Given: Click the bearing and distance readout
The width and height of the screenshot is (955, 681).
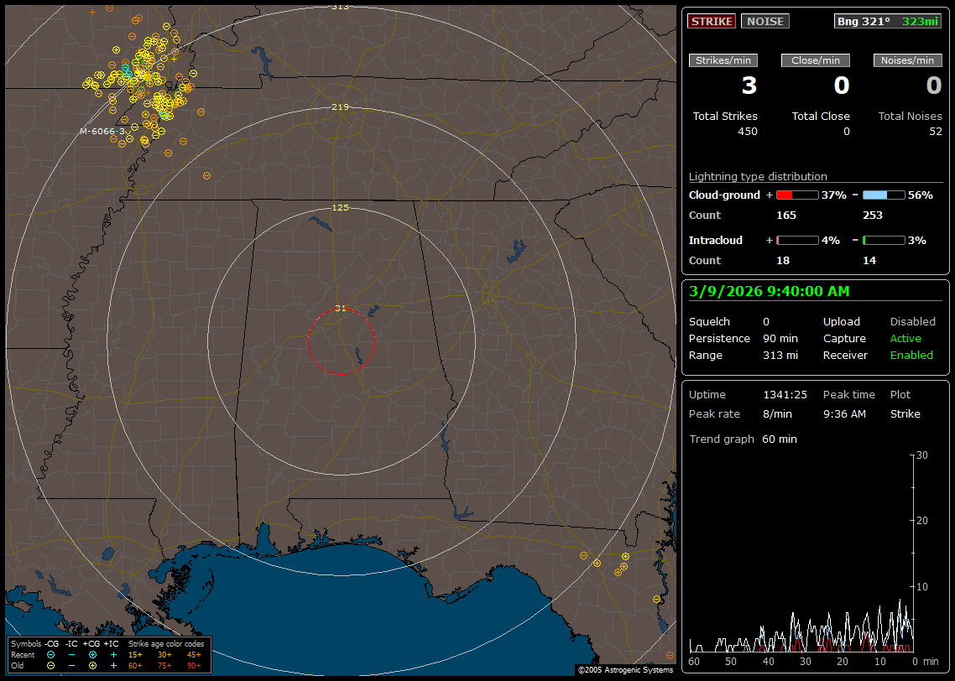Looking at the screenshot, I should (x=888, y=22).
